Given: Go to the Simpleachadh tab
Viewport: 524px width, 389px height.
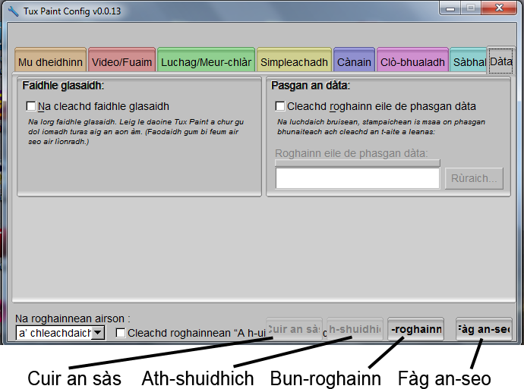Looking at the screenshot, I should [293, 62].
